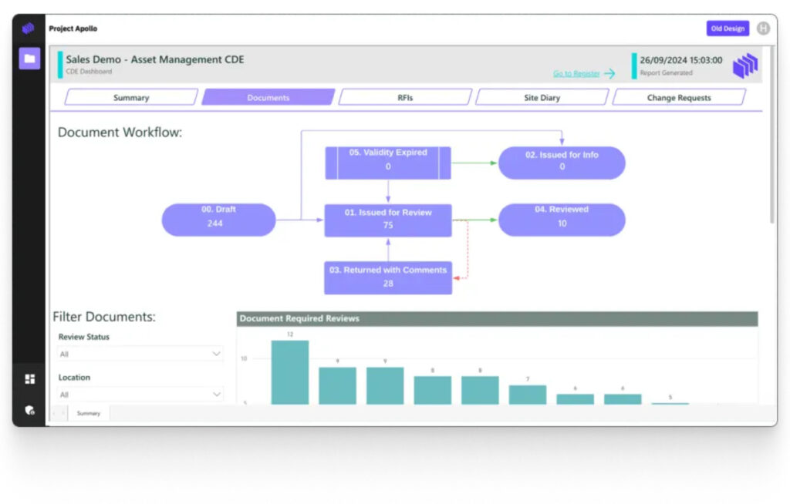This screenshot has height=504, width=790.
Task: Expand the Review Status dropdown
Action: pyautogui.click(x=140, y=354)
